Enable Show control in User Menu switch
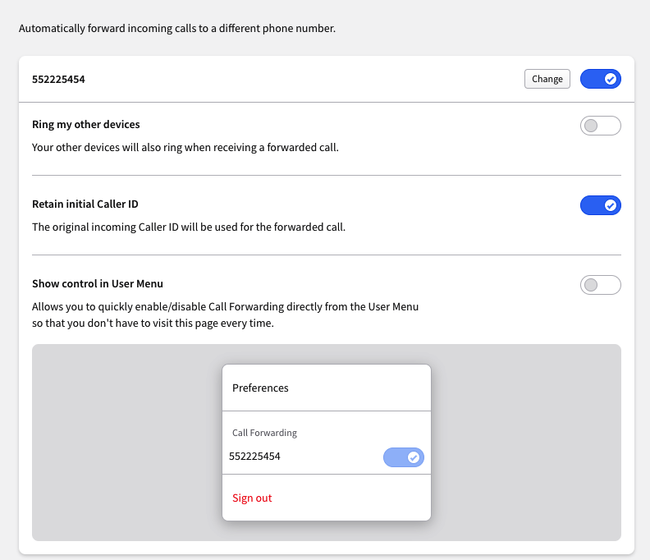Image resolution: width=650 pixels, height=560 pixels. click(600, 285)
